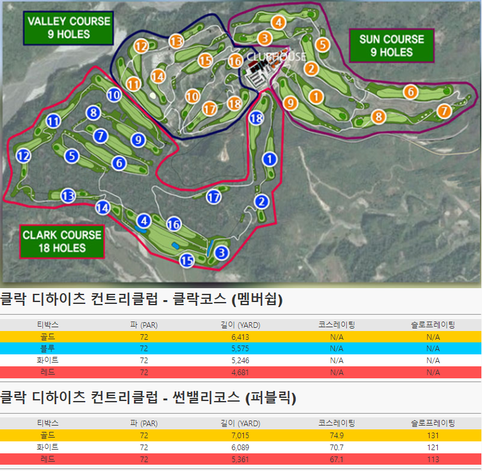This screenshot has height=471, width=482.
Task: Select orange hole 10 marker
Action: [193, 96]
